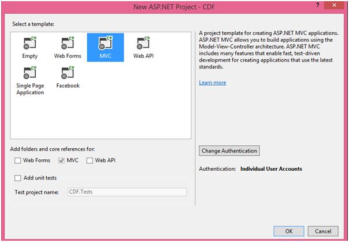Open the Change Authentication dialog
The image size is (349, 242).
(229, 151)
